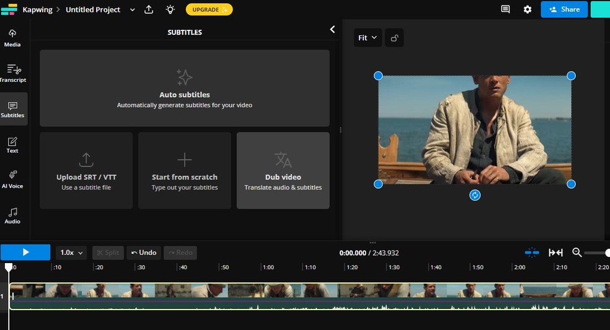Click the fit-timeline-to-screen icon
This screenshot has height=330, width=610.
pos(555,253)
